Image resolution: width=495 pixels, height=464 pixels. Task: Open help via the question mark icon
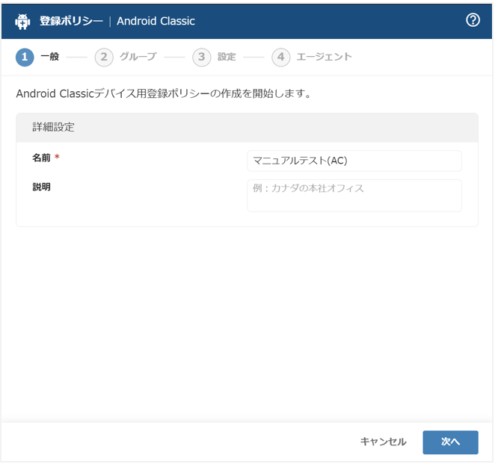coord(473,20)
